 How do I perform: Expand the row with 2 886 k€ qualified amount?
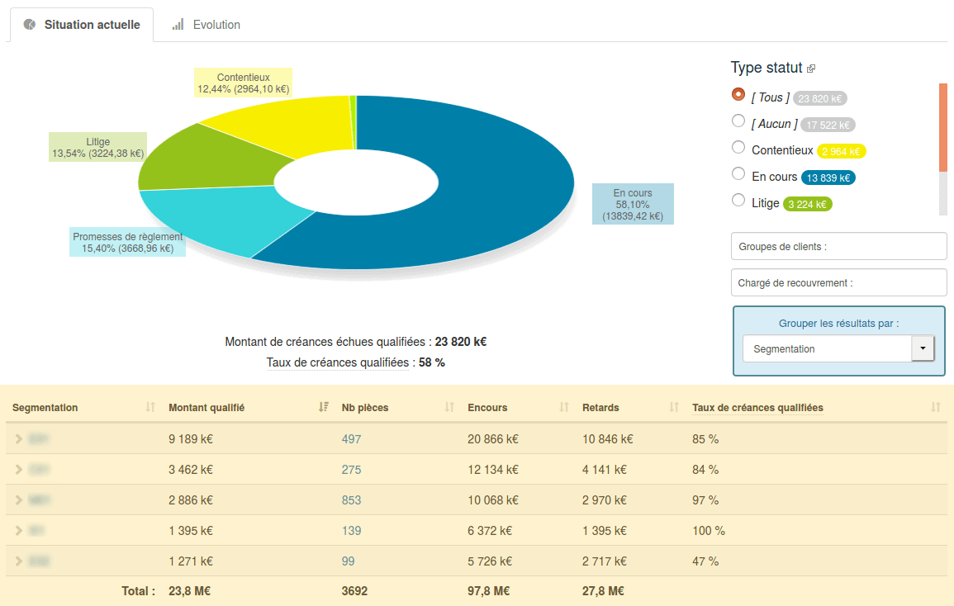(x=19, y=500)
